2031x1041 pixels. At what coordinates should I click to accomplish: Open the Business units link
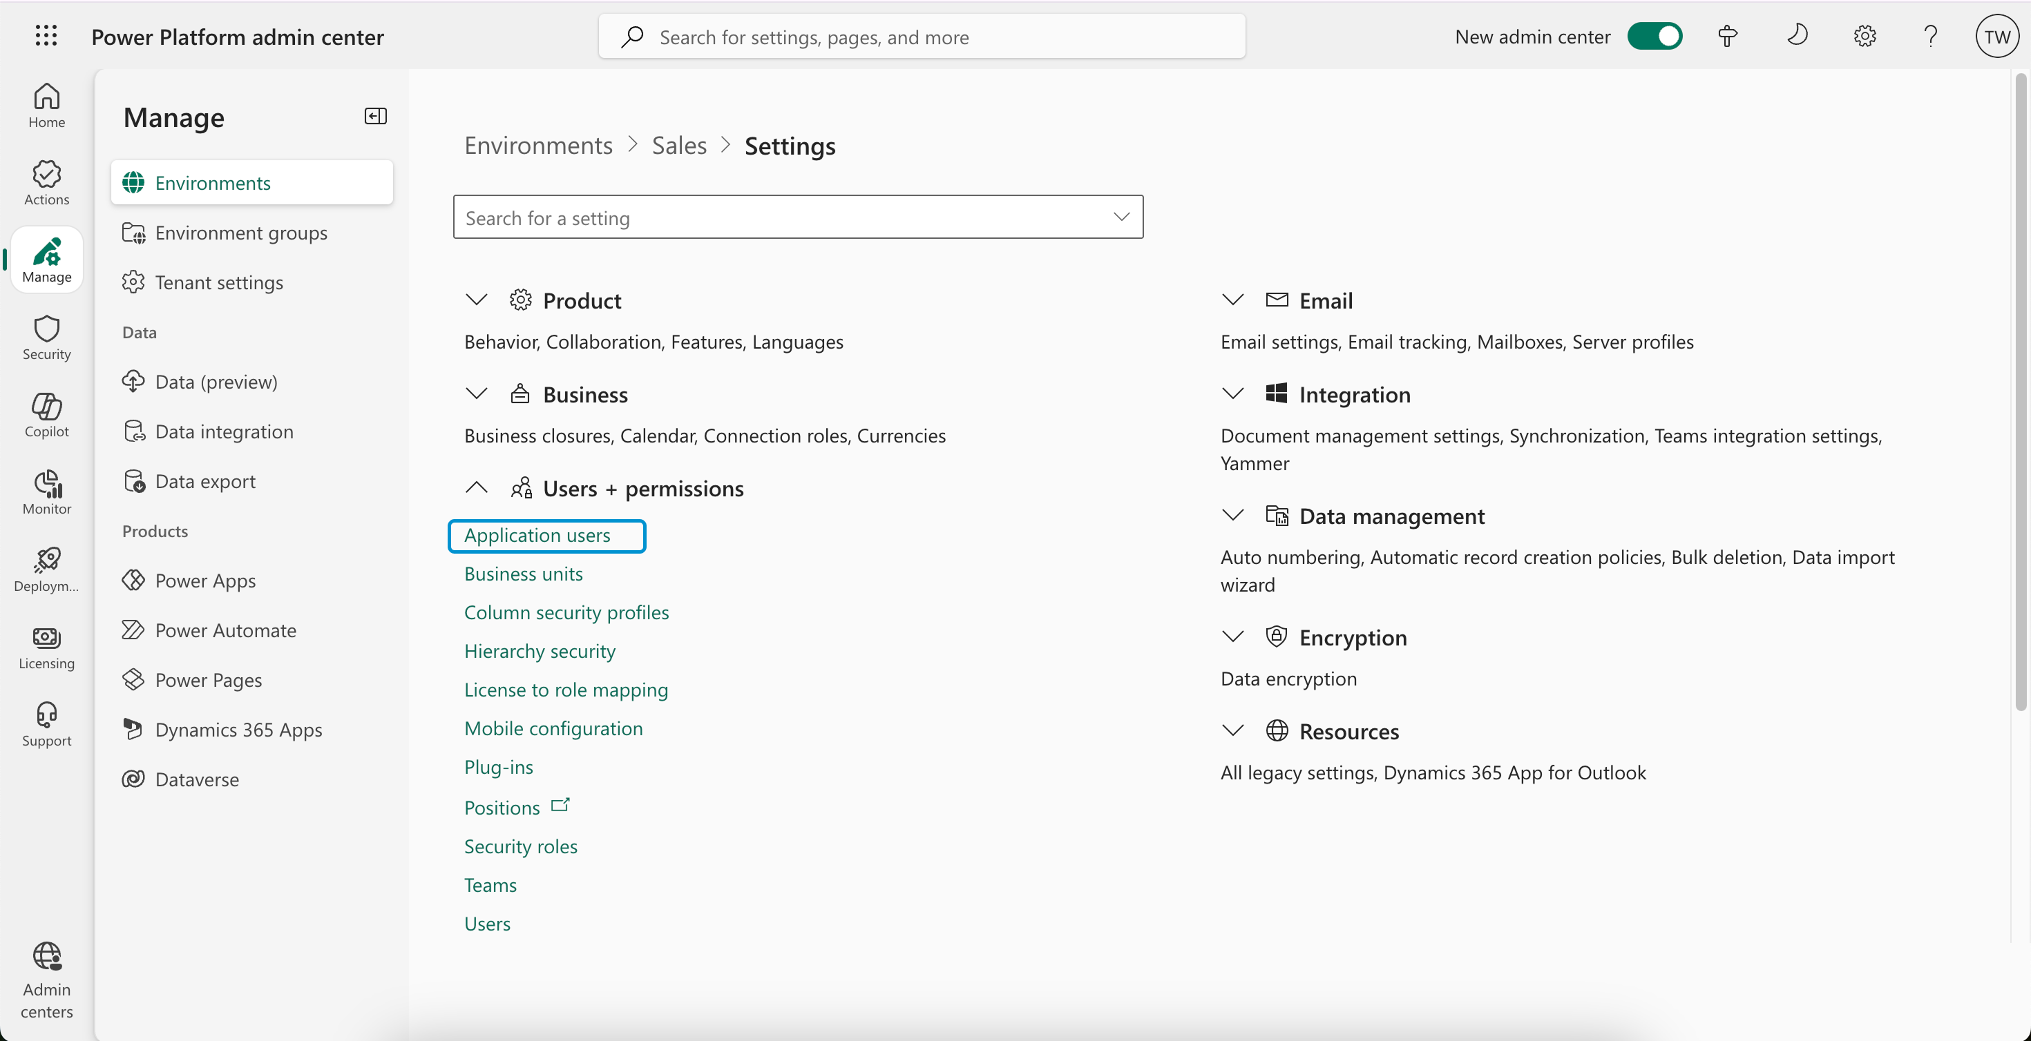pyautogui.click(x=523, y=574)
